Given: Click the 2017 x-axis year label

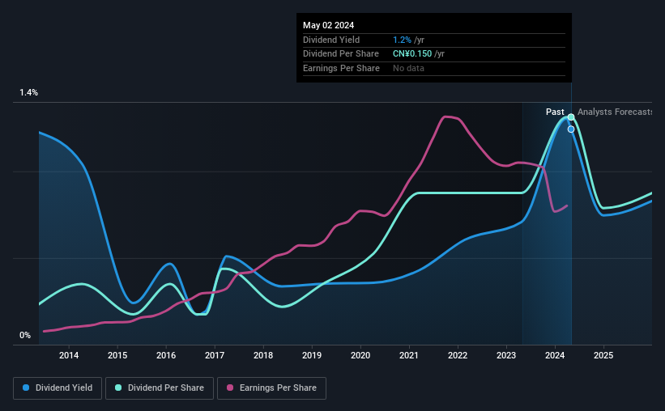Looking at the screenshot, I should coord(215,355).
